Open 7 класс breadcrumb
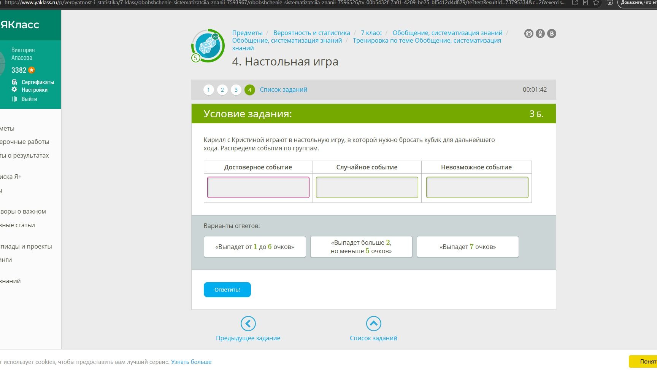The height and width of the screenshot is (370, 657). pos(371,33)
